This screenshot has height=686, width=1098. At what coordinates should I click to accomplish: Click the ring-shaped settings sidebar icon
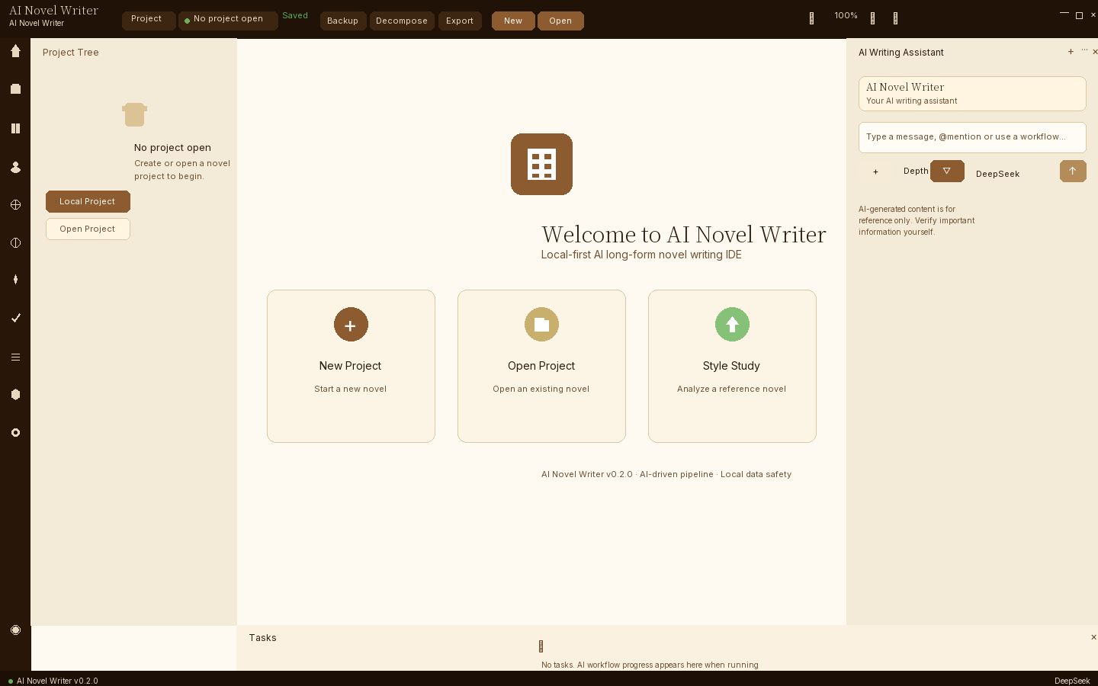[15, 432]
